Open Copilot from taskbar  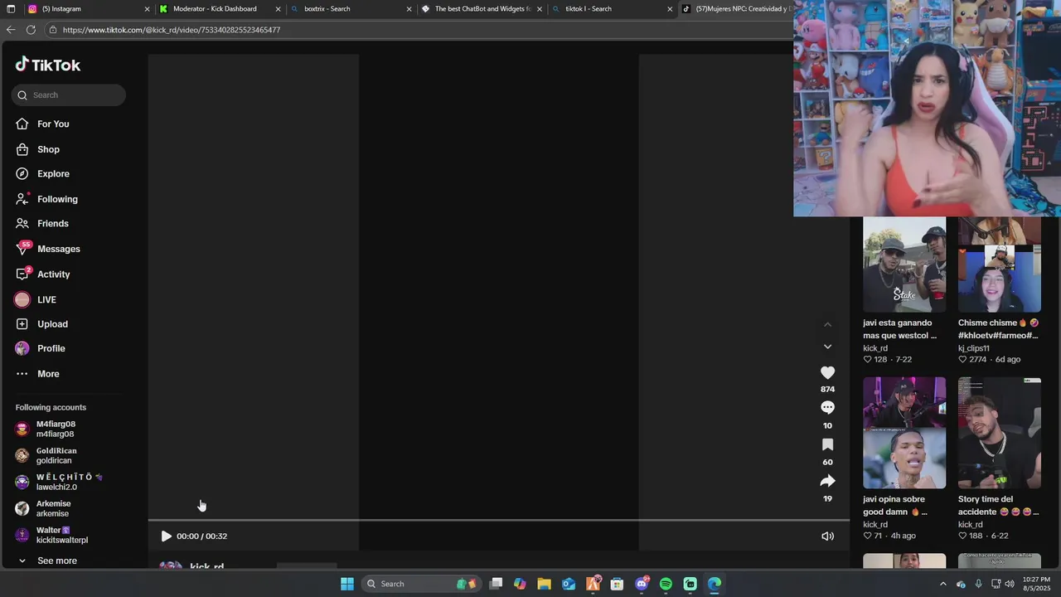pos(520,584)
